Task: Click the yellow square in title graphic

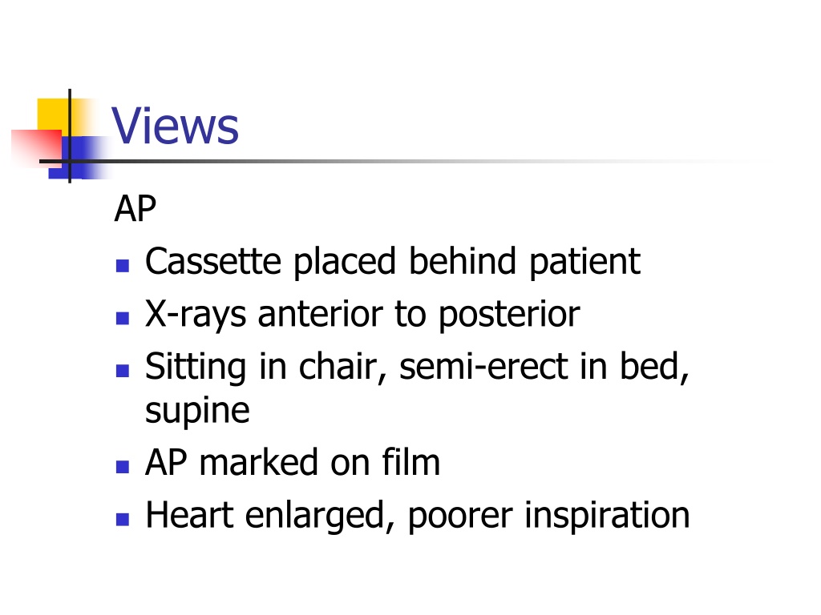Action: coord(54,115)
